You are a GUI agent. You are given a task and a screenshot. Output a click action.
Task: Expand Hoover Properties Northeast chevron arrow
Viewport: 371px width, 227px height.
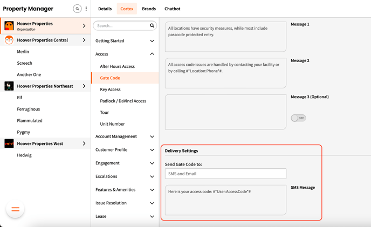(84, 86)
